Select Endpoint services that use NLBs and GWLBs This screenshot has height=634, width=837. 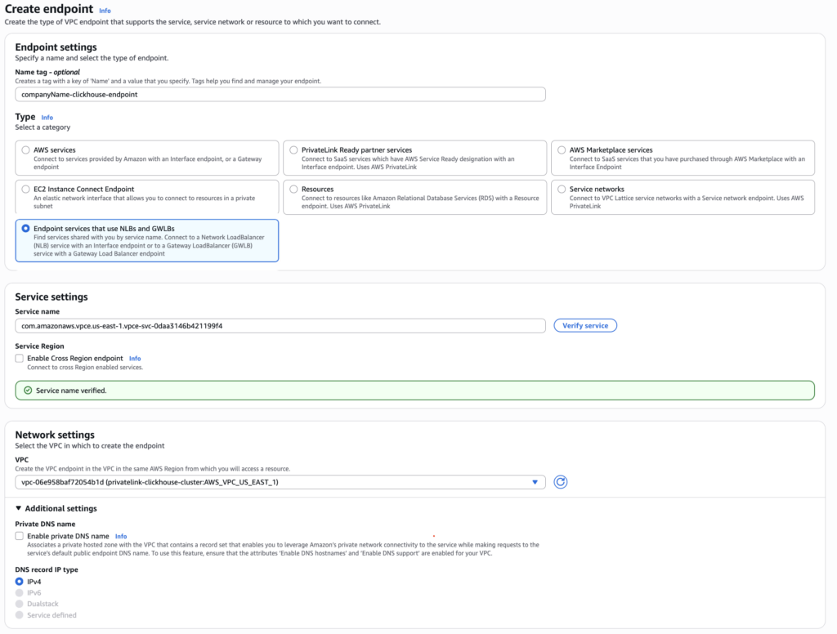[25, 229]
